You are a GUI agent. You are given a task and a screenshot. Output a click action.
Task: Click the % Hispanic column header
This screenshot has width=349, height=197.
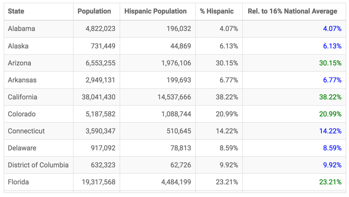(217, 11)
